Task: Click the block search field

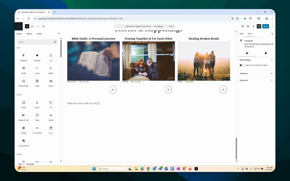Action: coord(35,42)
